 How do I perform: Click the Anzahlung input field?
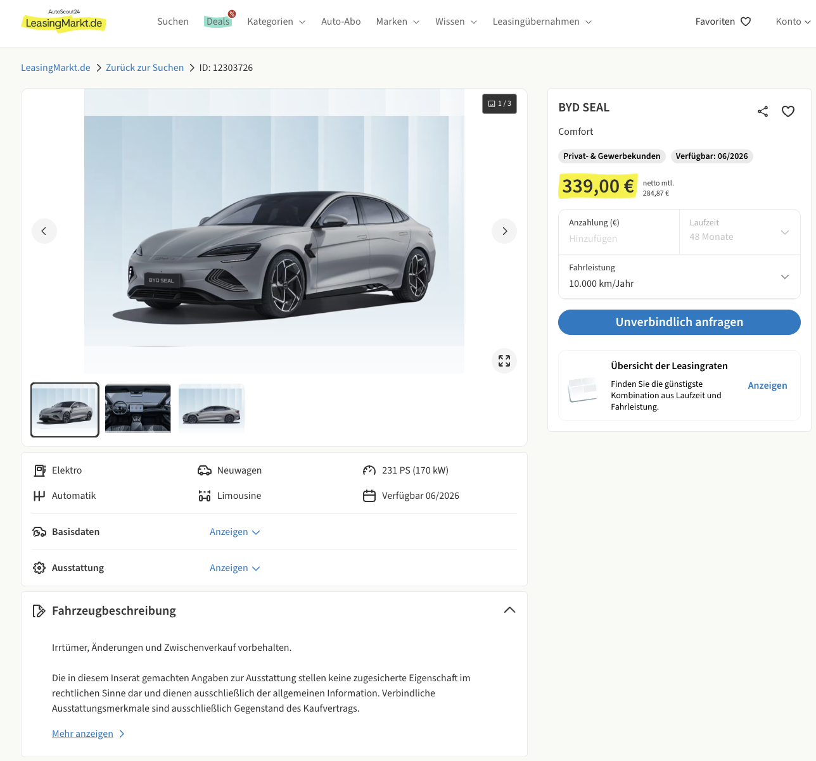tap(618, 238)
